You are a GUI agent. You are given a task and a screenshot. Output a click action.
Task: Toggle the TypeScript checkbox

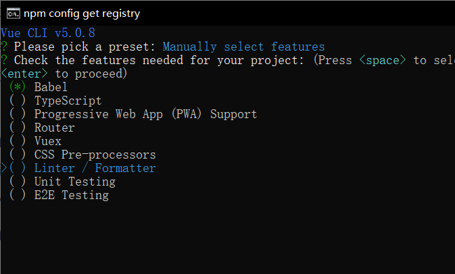[x=18, y=101]
